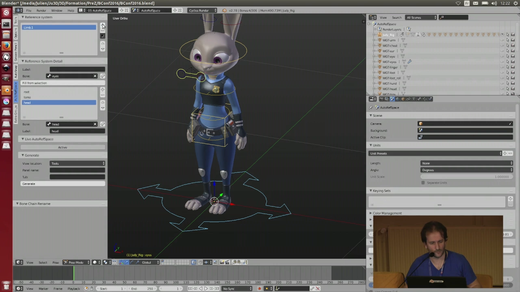Open Firefox from the Ubuntu dock
The image size is (520, 292).
click(x=6, y=46)
